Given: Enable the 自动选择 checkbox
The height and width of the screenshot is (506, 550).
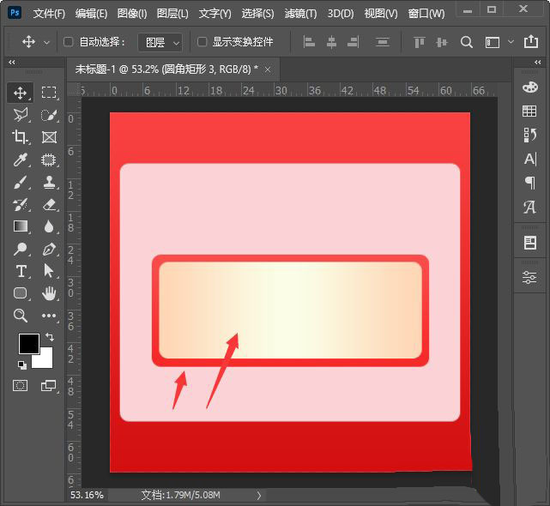Looking at the screenshot, I should 68,42.
